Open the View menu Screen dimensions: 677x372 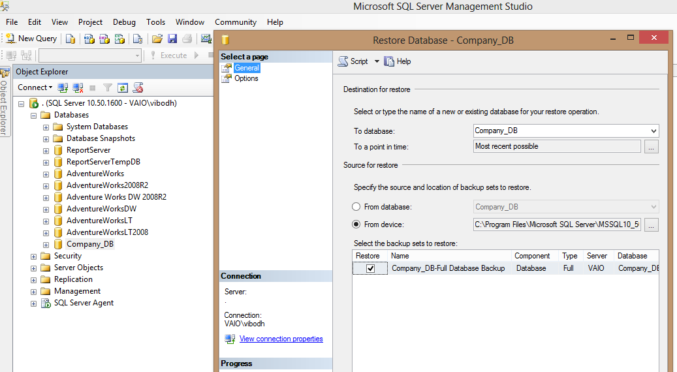click(x=59, y=22)
